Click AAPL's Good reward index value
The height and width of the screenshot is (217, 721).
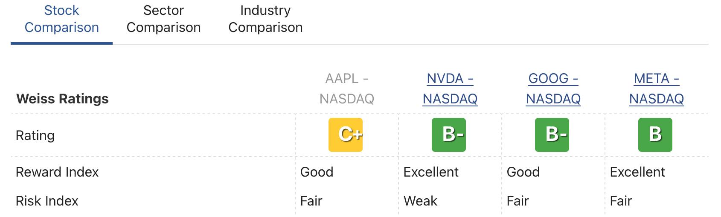pos(317,172)
